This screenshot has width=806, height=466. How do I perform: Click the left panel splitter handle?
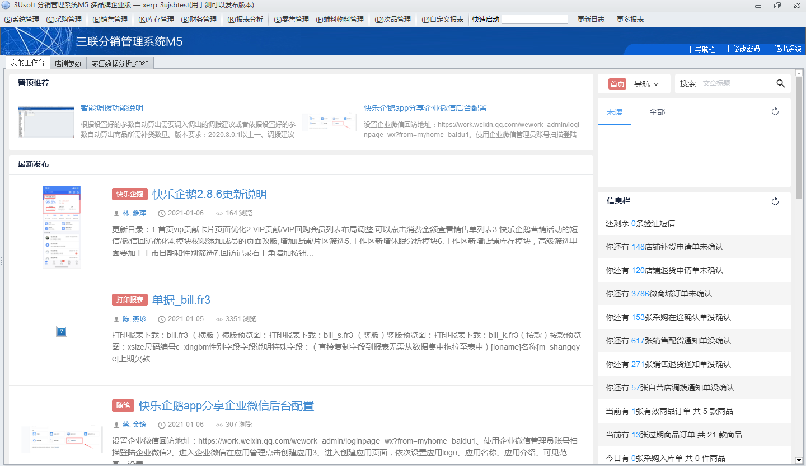point(2,261)
